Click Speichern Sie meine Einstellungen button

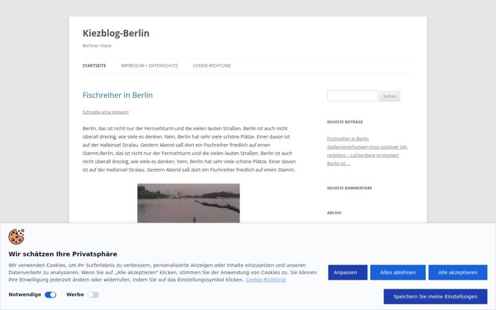[435, 296]
